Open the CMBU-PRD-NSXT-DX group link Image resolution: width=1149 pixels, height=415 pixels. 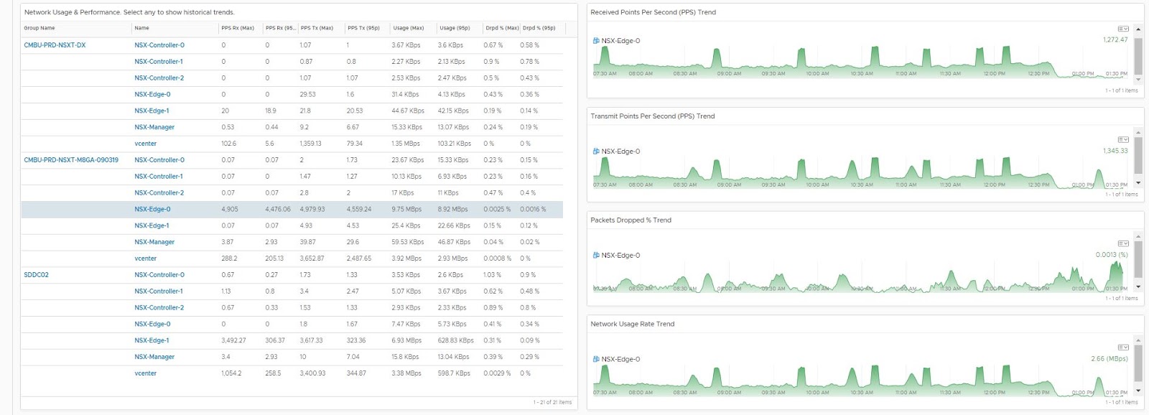55,45
